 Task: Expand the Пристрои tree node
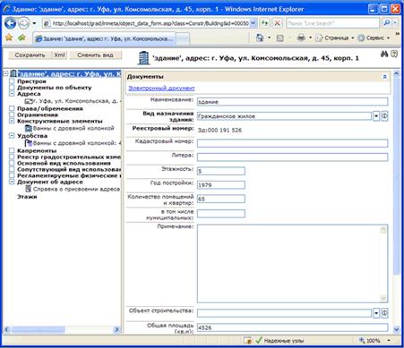coord(12,81)
